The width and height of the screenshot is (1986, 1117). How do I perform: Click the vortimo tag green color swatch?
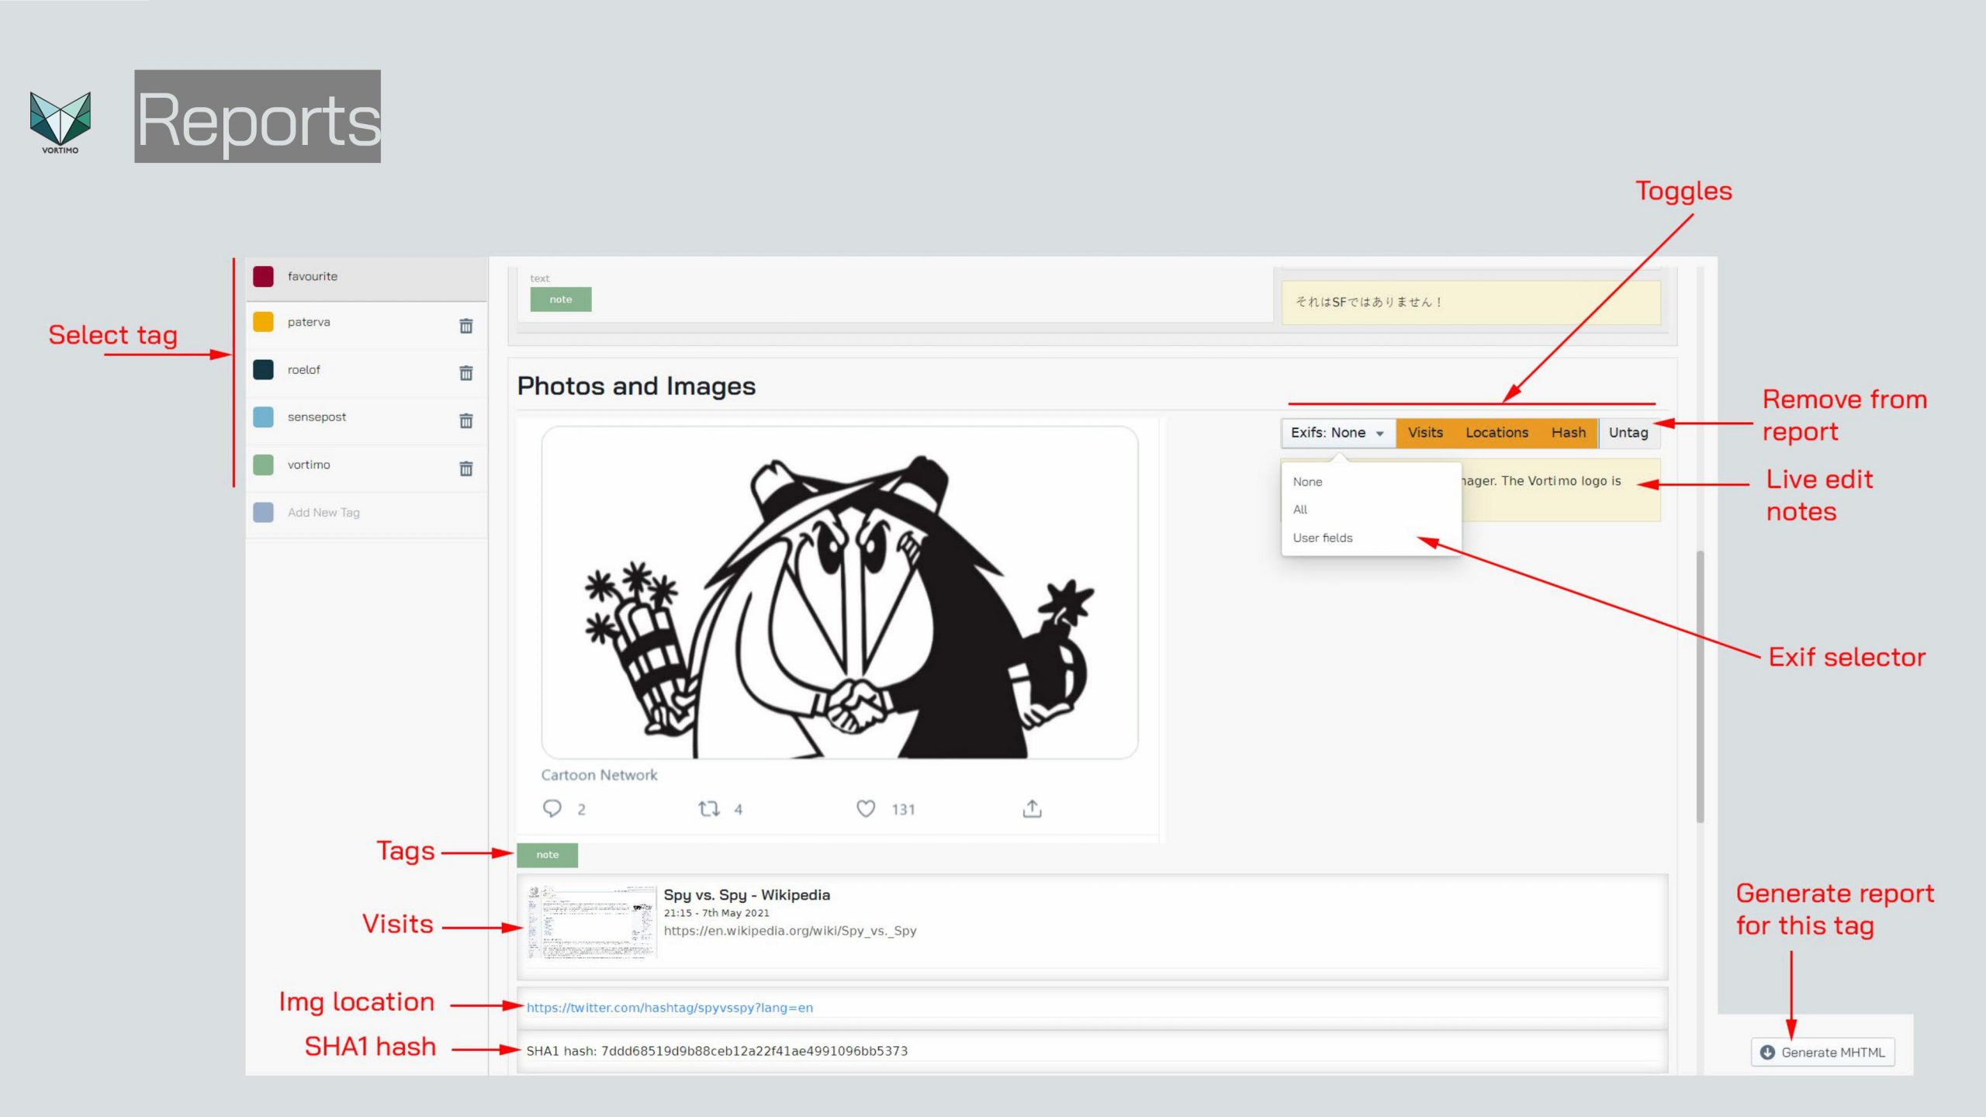click(263, 465)
